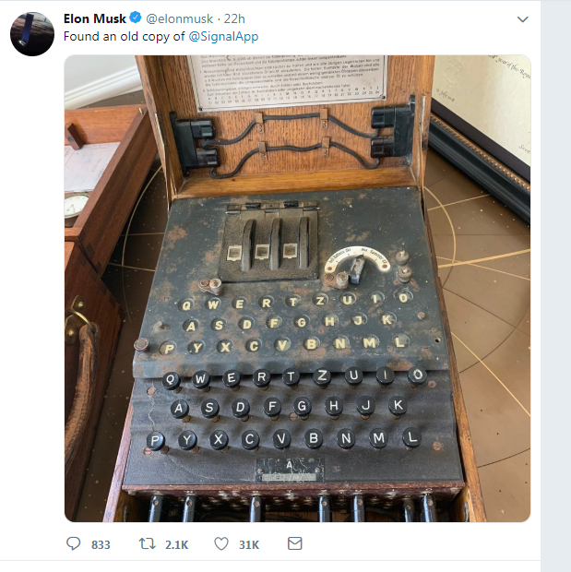Open the Elon Musk display name
This screenshot has height=572, width=571.
pos(95,18)
